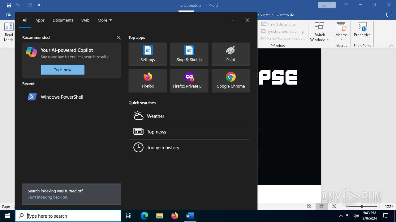396x222 pixels.
Task: Click the 100% zoom level
Action: pyautogui.click(x=389, y=206)
